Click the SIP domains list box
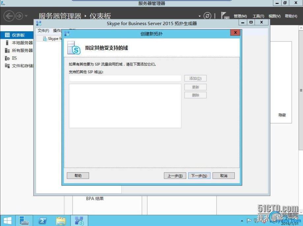 tap(125, 106)
